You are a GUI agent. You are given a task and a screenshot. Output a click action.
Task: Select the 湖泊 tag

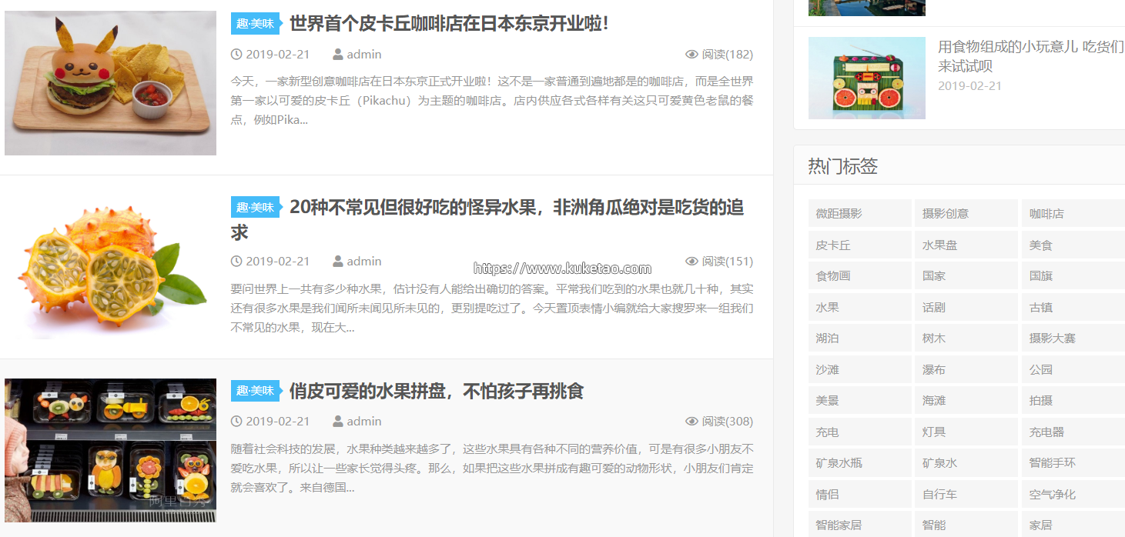tap(860, 339)
